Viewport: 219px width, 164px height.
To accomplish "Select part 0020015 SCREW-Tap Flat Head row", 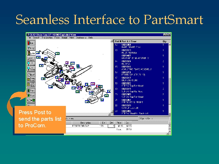I will point(141,90).
